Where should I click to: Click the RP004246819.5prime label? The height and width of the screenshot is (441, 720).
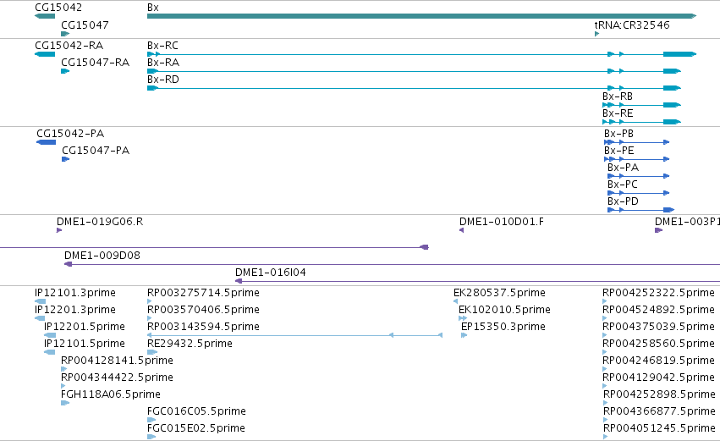coord(658,361)
